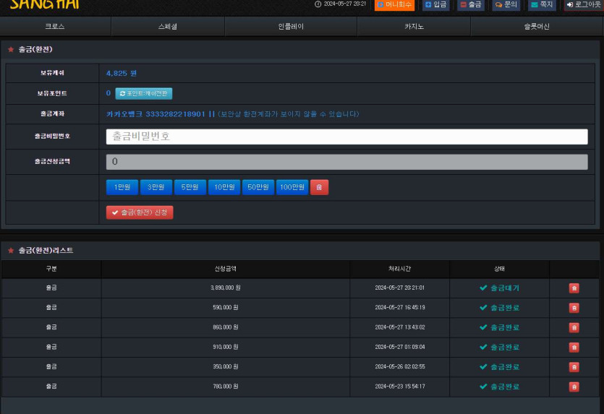Add 1만원 to the withdrawal amount
Viewport: 604px width, 414px height.
[x=122, y=187]
